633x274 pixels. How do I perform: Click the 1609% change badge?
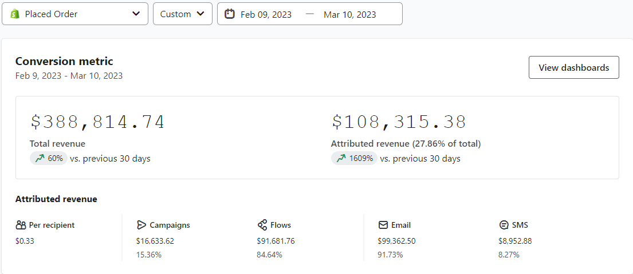point(354,159)
